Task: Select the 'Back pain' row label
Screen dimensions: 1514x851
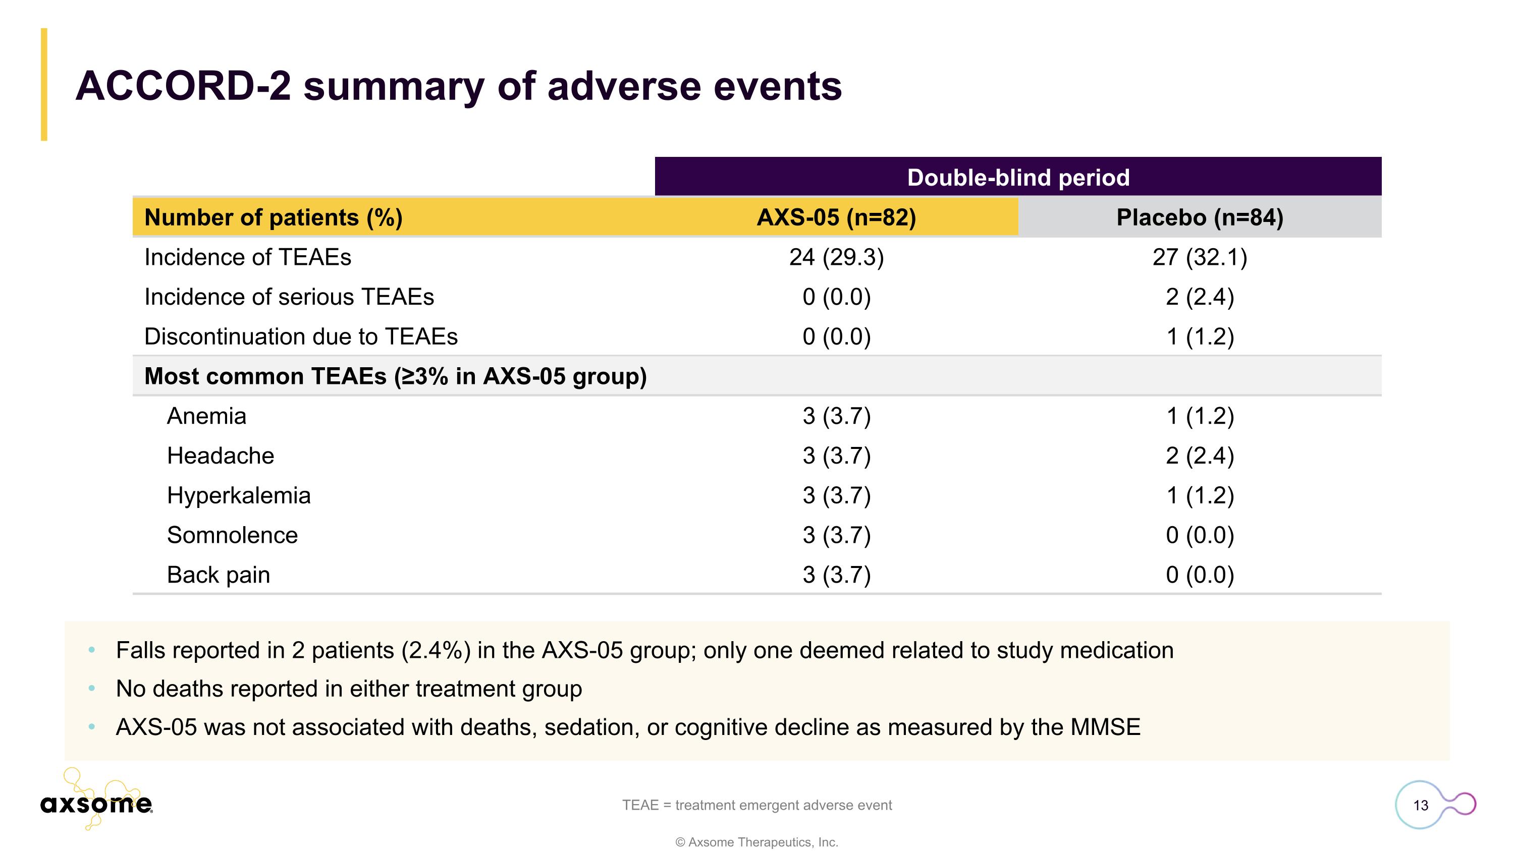Action: click(x=218, y=575)
